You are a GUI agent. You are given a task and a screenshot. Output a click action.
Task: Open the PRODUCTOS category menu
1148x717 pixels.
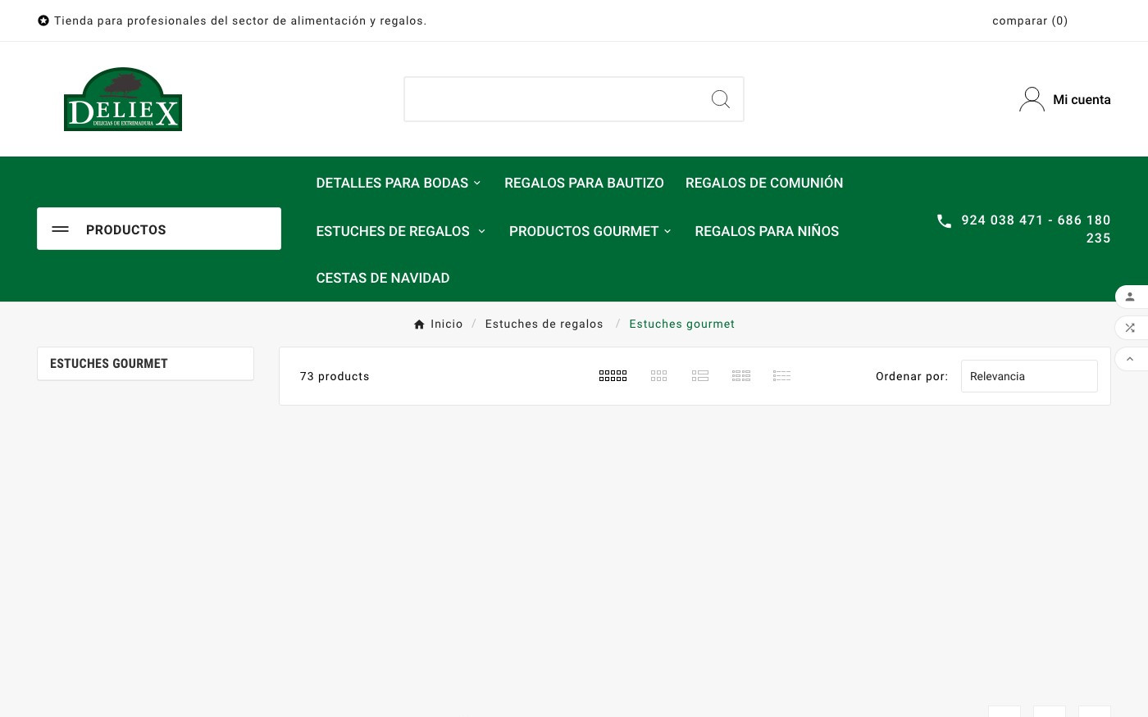pyautogui.click(x=159, y=229)
